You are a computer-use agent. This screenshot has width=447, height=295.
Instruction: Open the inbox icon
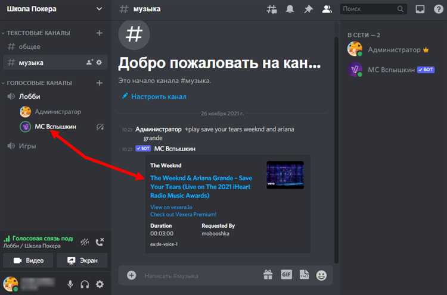(420, 9)
